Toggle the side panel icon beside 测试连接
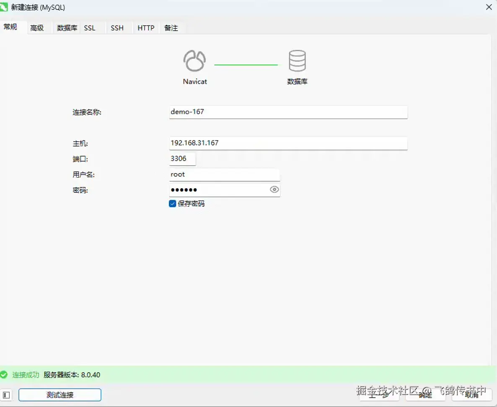 [x=6, y=394]
